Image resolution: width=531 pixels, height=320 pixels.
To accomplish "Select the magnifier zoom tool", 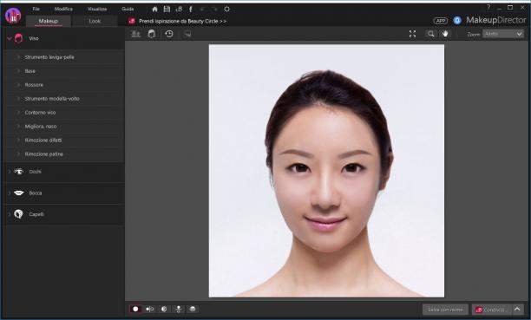I will point(430,34).
